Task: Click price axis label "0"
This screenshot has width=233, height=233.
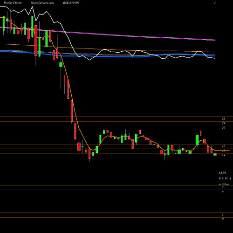Action: pyautogui.click(x=223, y=219)
